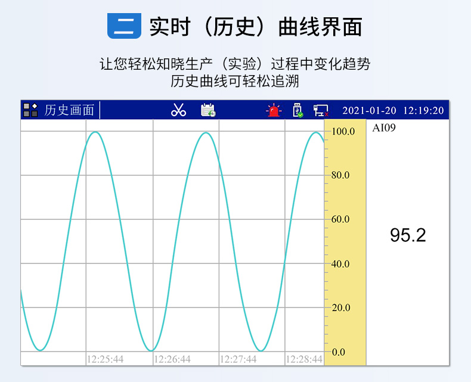Viewport: 471px width, 382px height.
Task: Select the 历史画面 screen title
Action: (x=69, y=110)
